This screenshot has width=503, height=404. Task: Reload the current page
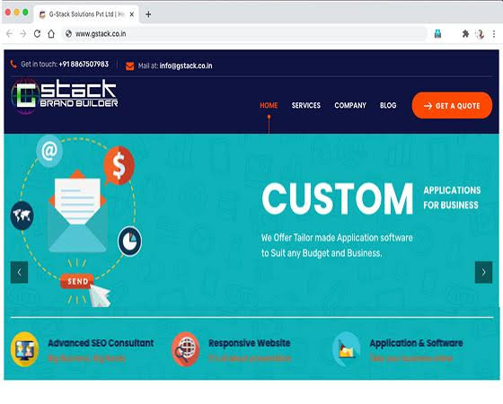click(x=37, y=34)
